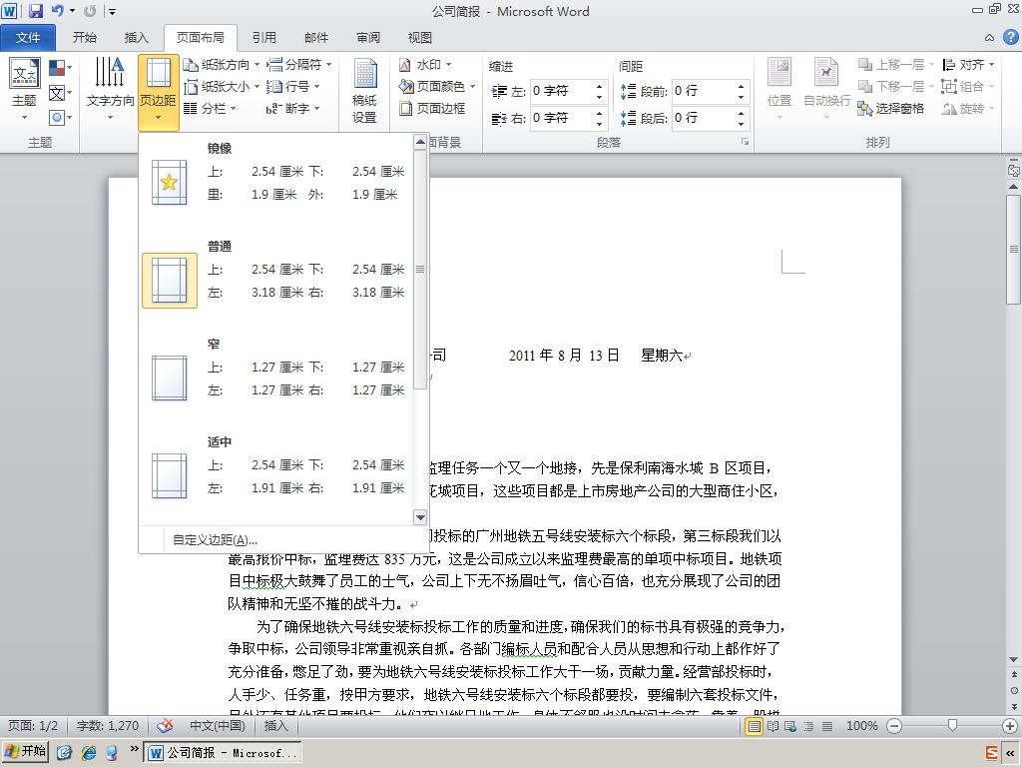1022x767 pixels.
Task: Open 对齐 align menu
Action: coord(968,65)
